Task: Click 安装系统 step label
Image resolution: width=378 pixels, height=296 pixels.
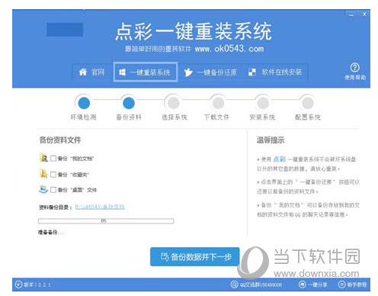Action: pos(262,117)
